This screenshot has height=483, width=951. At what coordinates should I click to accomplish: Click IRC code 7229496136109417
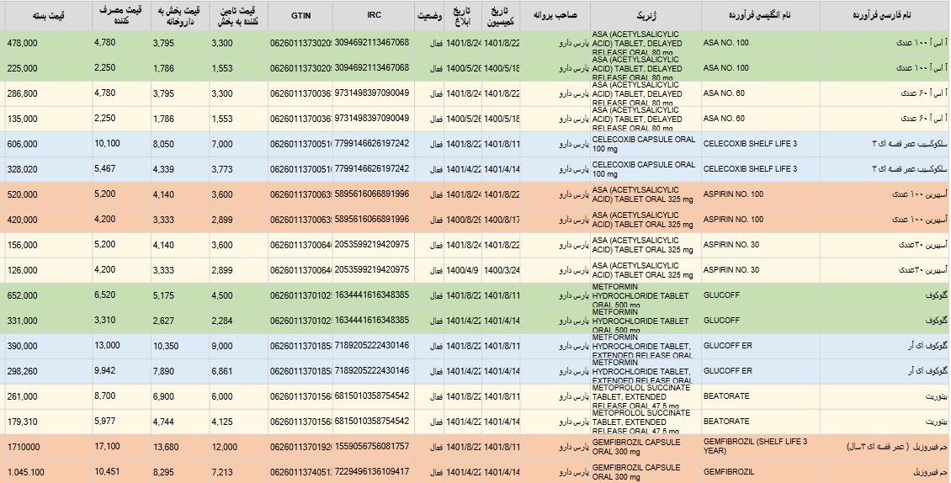point(372,471)
